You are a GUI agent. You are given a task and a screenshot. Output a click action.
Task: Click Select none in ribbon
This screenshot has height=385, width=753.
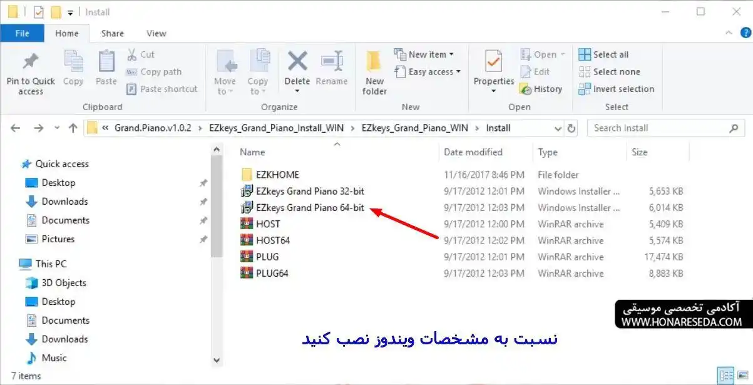pyautogui.click(x=609, y=72)
